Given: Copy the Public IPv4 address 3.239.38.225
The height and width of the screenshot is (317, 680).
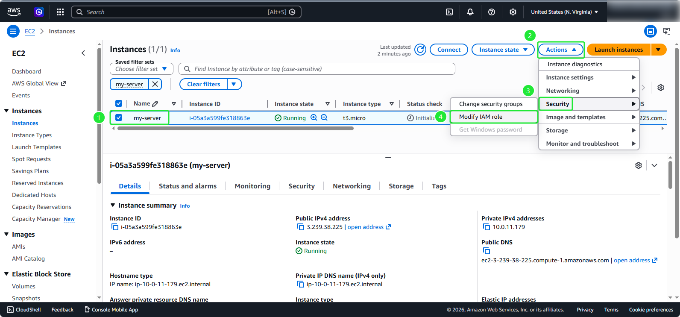Looking at the screenshot, I should 301,227.
